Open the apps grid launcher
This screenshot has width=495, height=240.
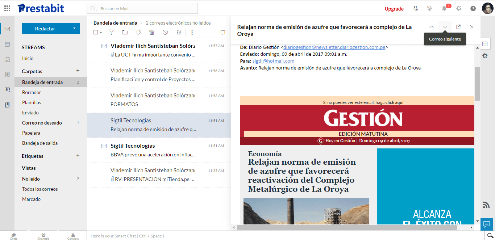pyautogui.click(x=7, y=8)
